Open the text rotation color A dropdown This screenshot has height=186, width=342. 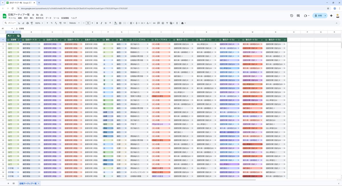(x=148, y=23)
